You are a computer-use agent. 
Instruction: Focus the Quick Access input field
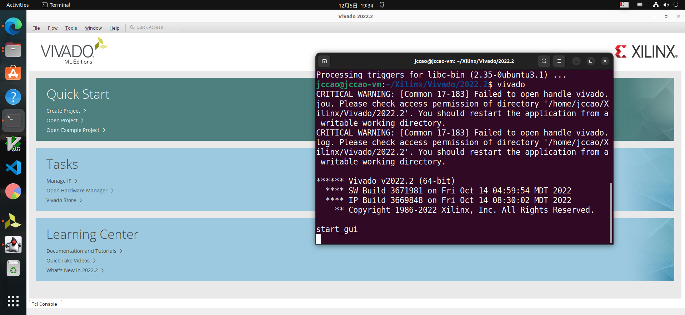coord(154,27)
